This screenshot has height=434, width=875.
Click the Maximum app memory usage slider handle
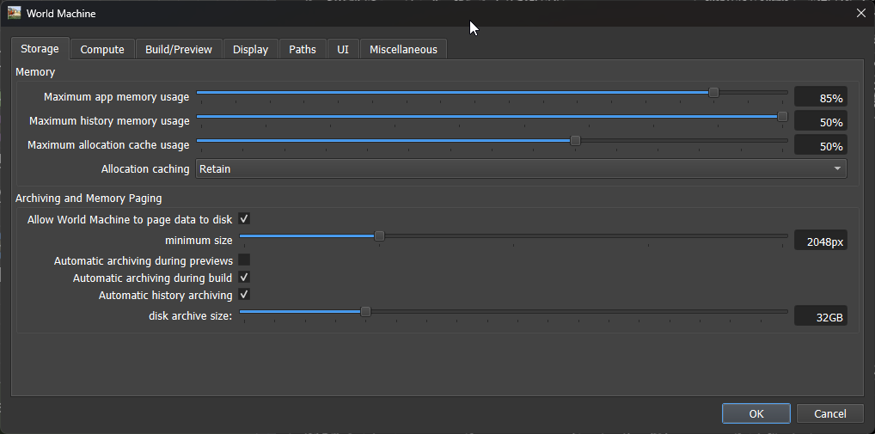pyautogui.click(x=713, y=93)
